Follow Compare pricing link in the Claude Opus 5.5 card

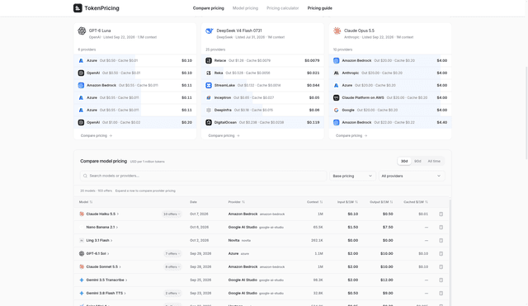coord(351,135)
